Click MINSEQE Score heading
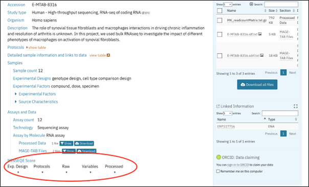 click(x=21, y=160)
